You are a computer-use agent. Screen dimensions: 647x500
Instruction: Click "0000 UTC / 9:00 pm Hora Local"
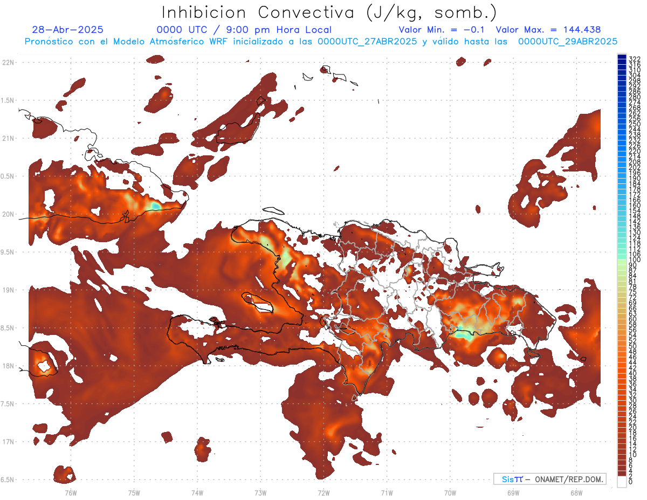[244, 30]
